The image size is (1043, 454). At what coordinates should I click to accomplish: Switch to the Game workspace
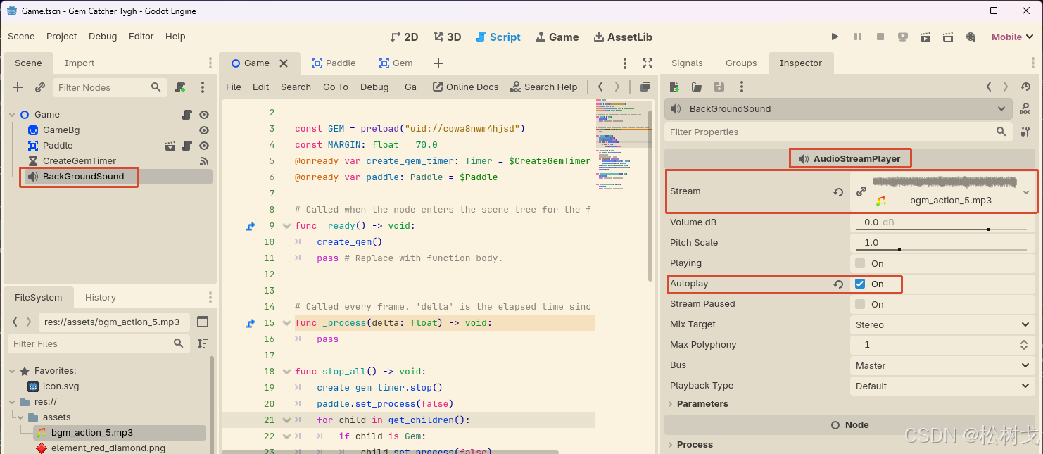point(557,37)
